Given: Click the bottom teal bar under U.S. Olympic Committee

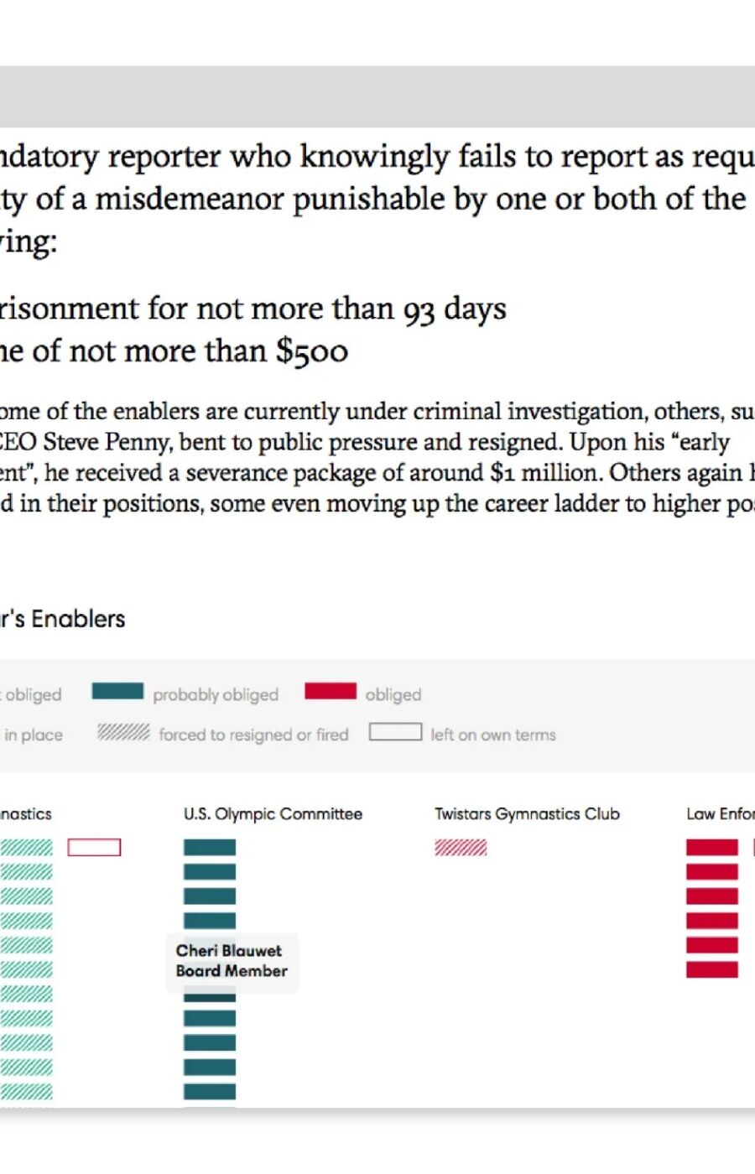Looking at the screenshot, I should click(210, 1092).
